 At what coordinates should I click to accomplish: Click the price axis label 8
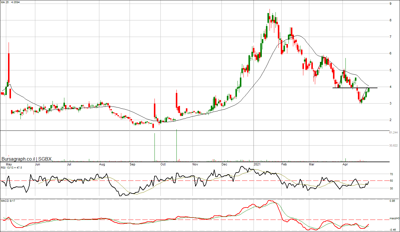point(391,20)
